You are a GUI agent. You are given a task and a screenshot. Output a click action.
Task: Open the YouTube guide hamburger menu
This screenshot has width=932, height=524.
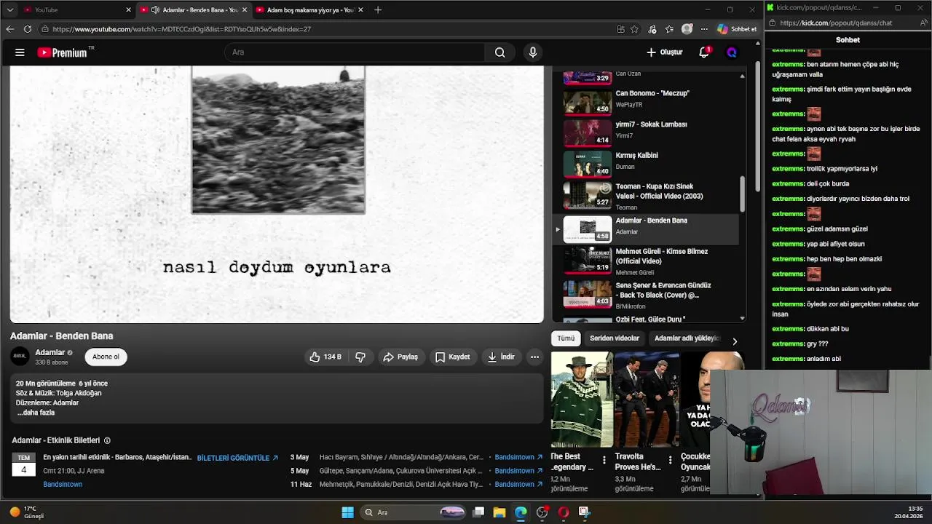pyautogui.click(x=20, y=52)
